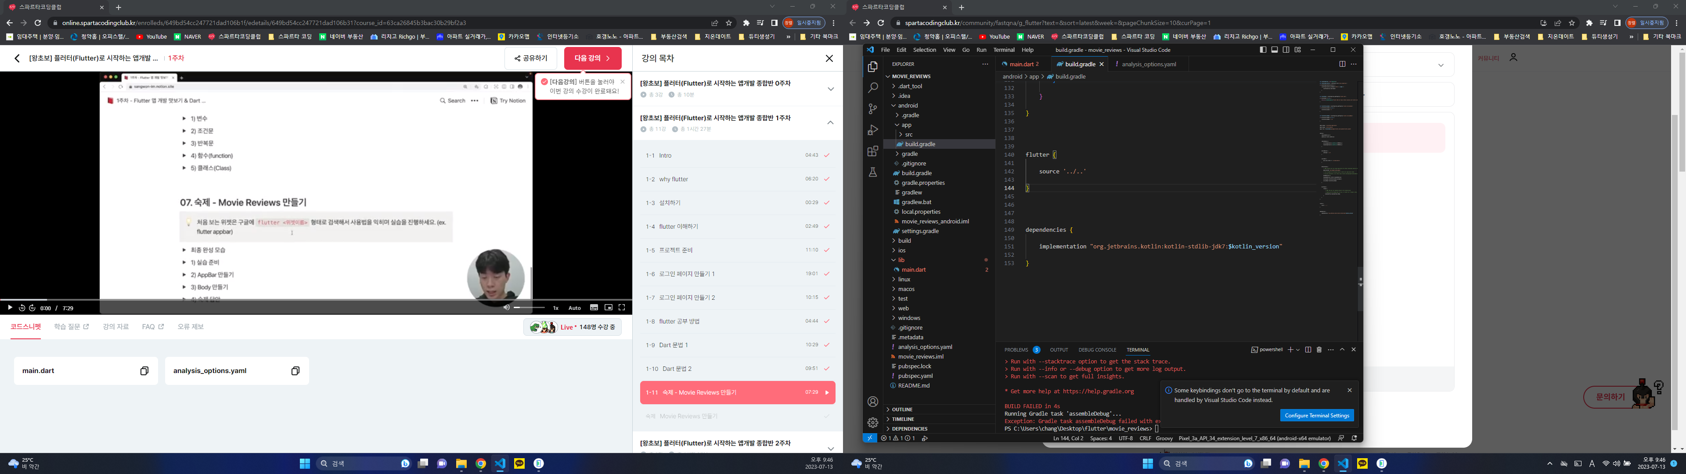Open the Accounts menu in VS Code activity bar
This screenshot has height=474, width=1686.
(872, 402)
